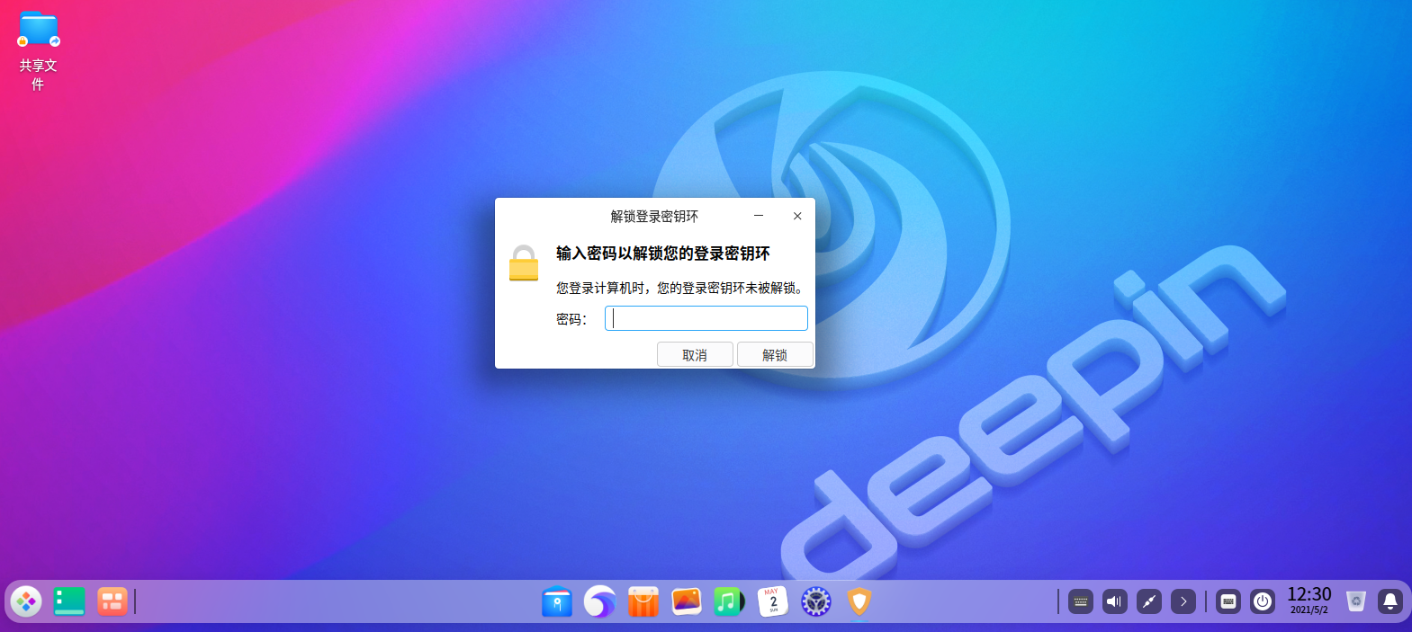Open the Trash bin in the dock
Screen dimensions: 1412x632
point(1356,601)
